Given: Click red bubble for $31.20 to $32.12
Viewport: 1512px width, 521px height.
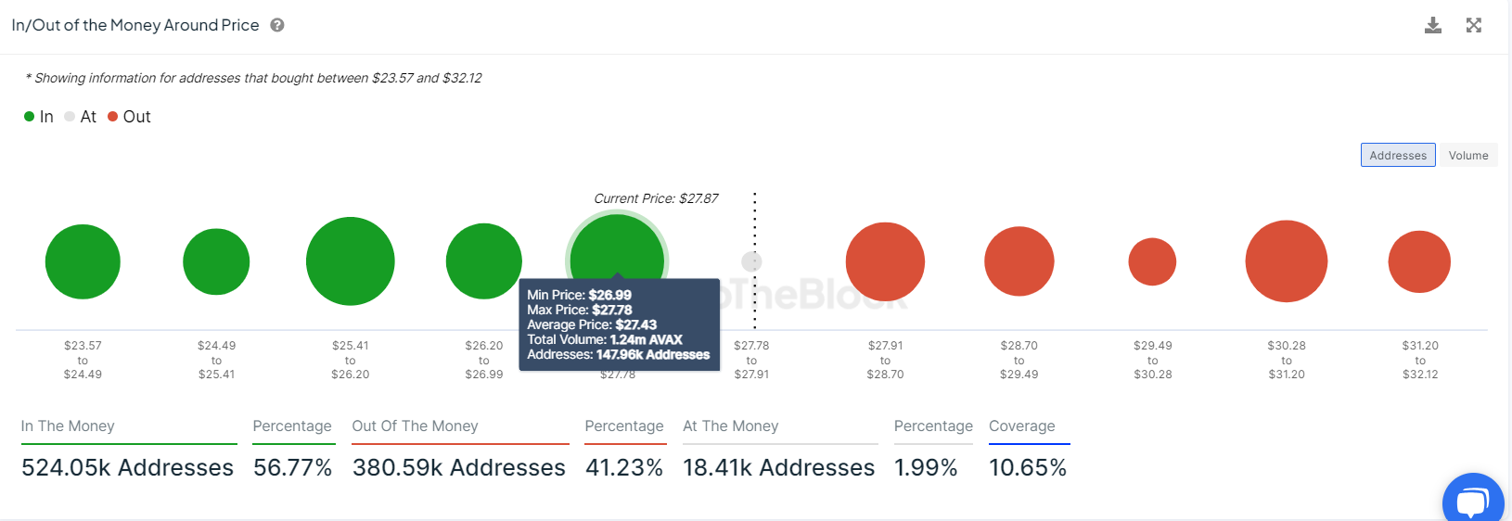Looking at the screenshot, I should tap(1419, 261).
